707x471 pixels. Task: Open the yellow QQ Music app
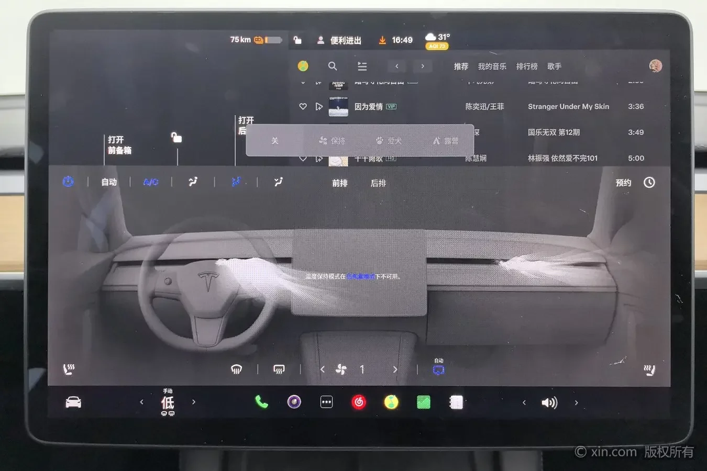pyautogui.click(x=391, y=402)
